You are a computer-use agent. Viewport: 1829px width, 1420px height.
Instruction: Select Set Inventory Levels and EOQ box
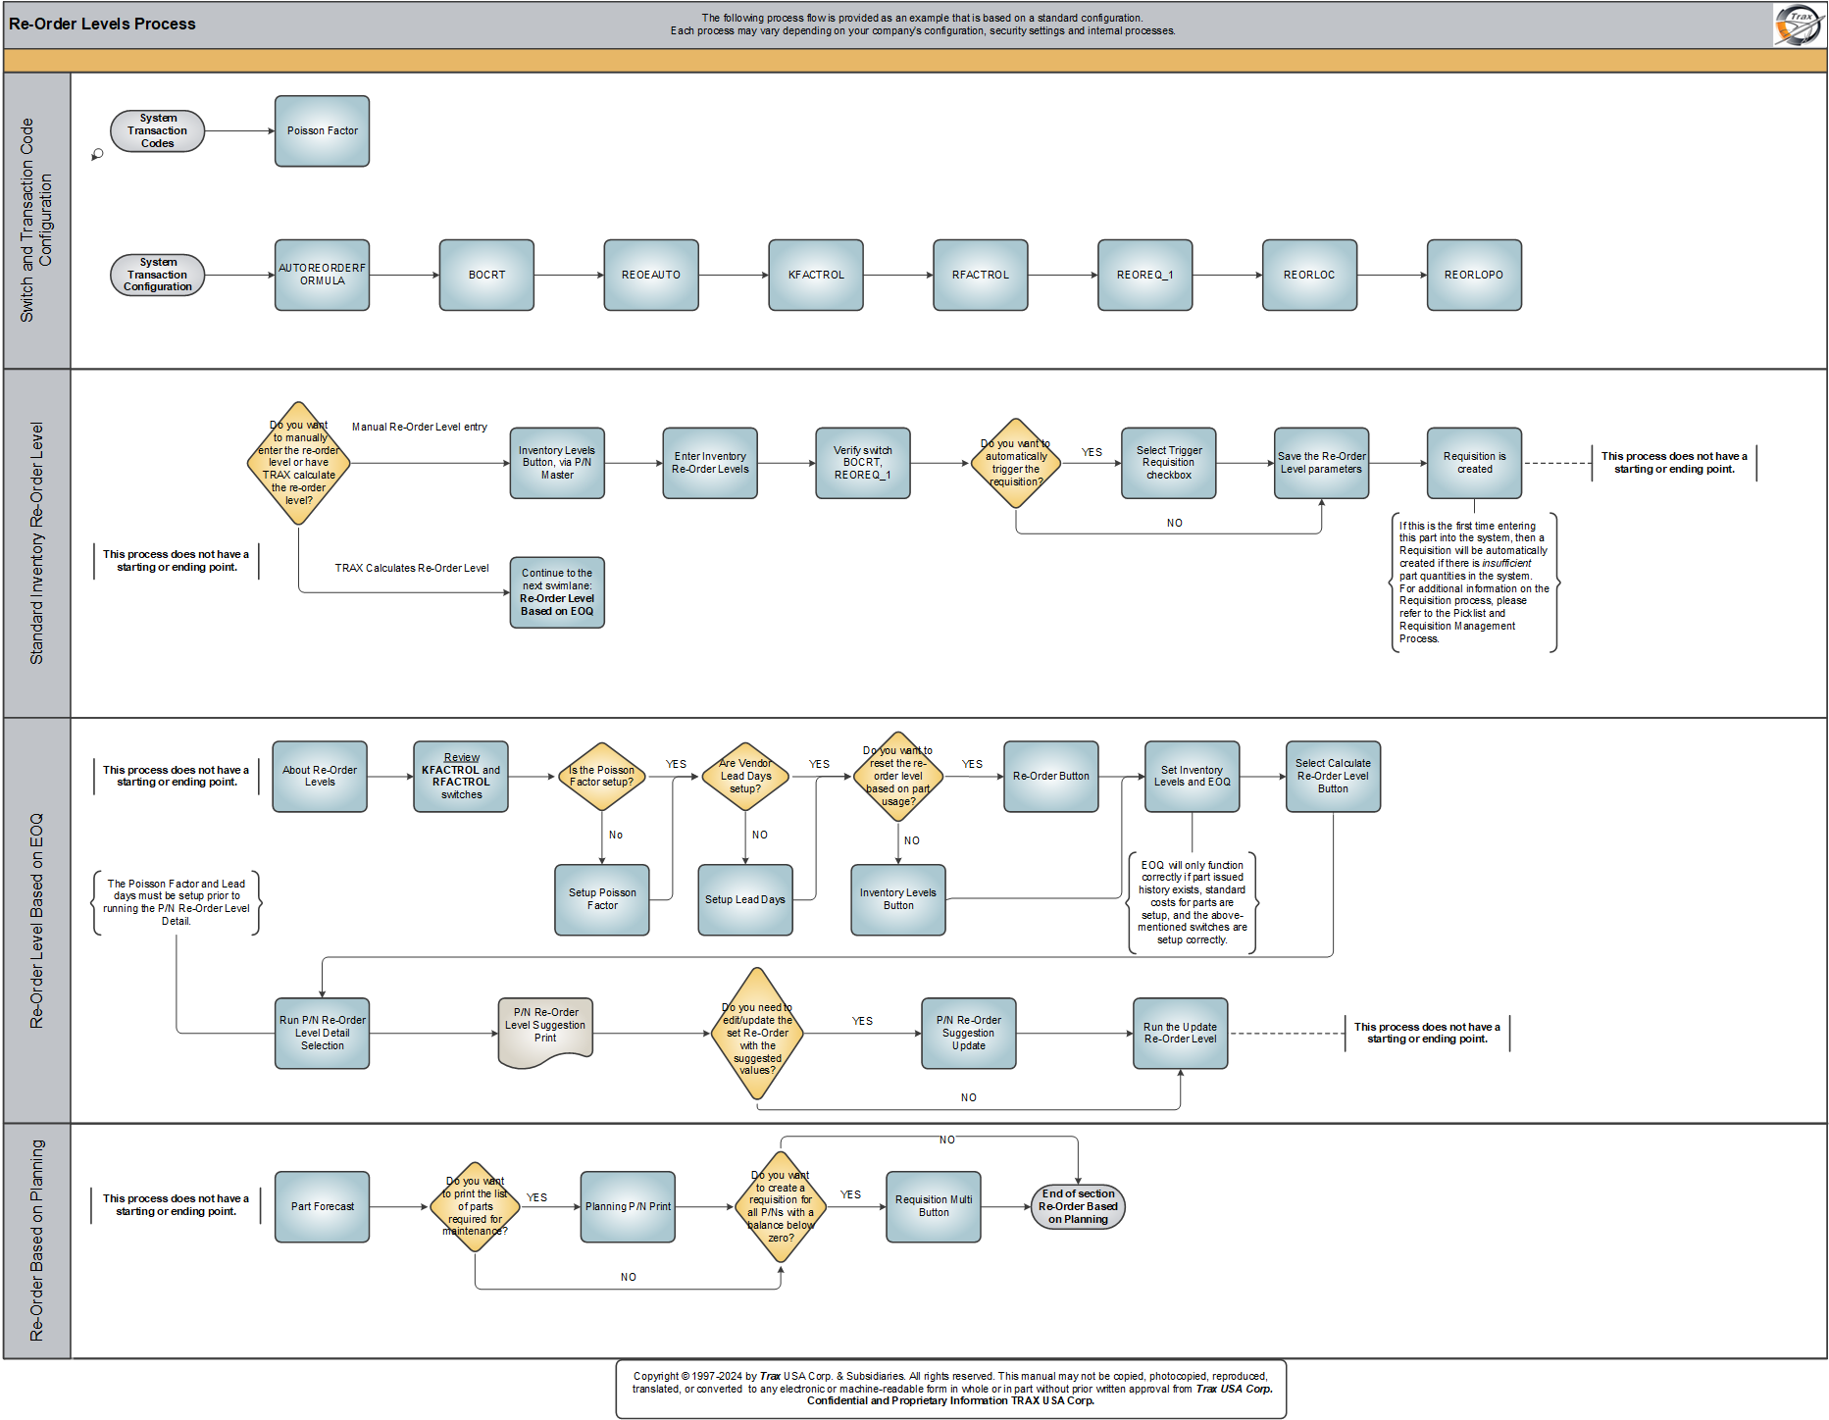point(1193,777)
